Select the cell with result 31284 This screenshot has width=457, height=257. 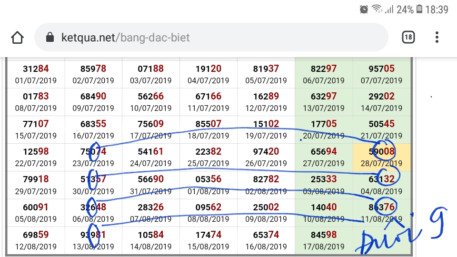tap(36, 74)
